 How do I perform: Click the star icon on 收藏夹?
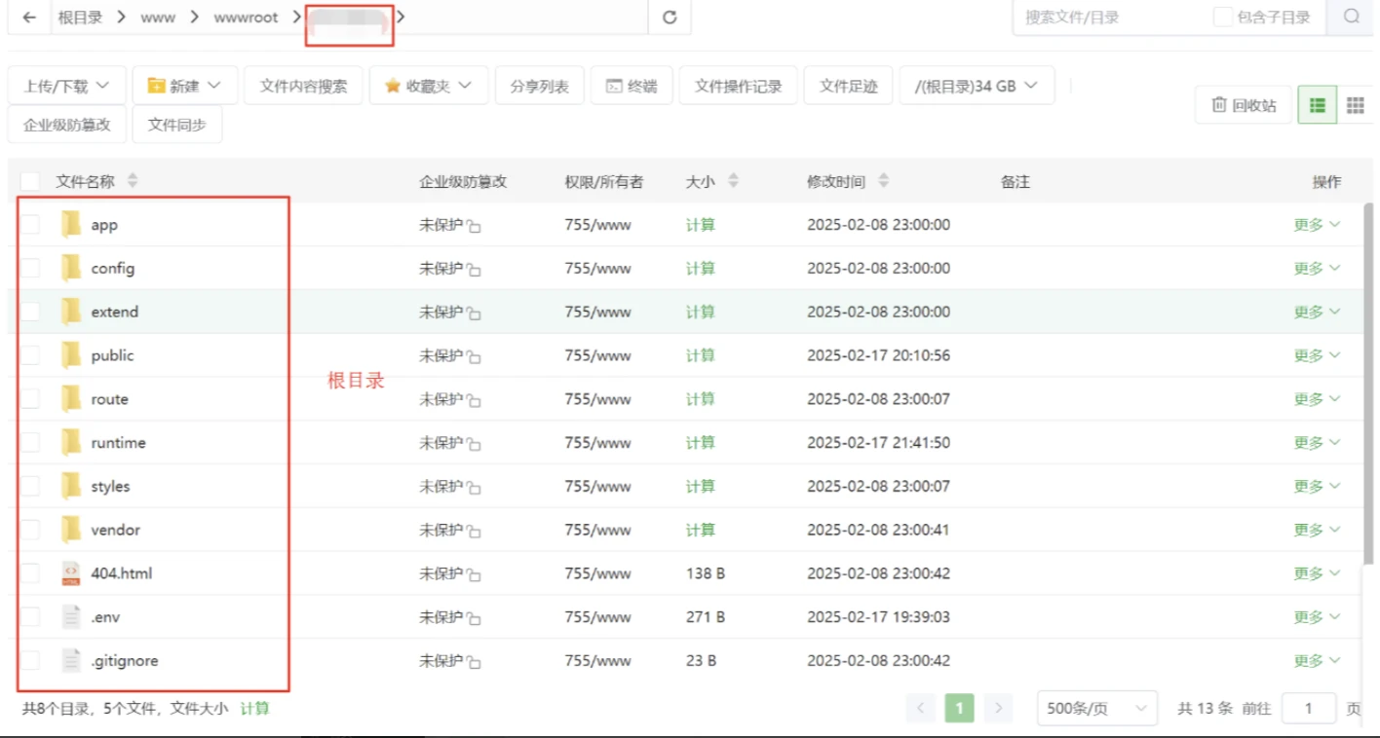coord(393,85)
